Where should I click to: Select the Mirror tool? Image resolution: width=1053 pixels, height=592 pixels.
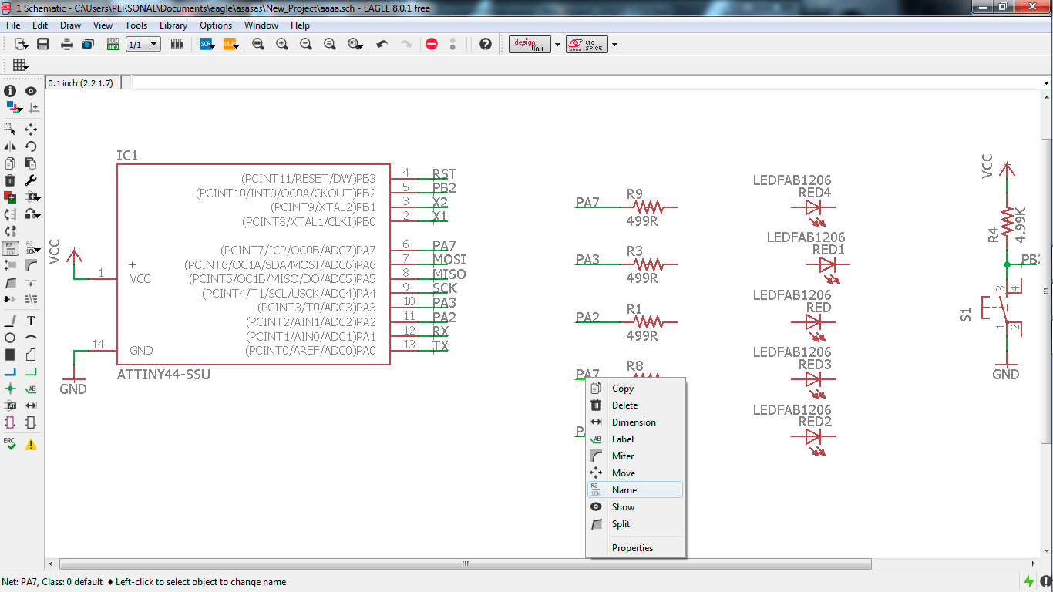pyautogui.click(x=10, y=146)
